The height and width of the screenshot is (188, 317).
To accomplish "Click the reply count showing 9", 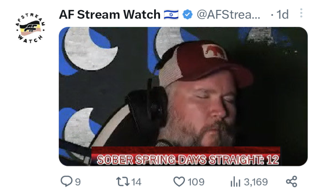I will click(x=78, y=182).
